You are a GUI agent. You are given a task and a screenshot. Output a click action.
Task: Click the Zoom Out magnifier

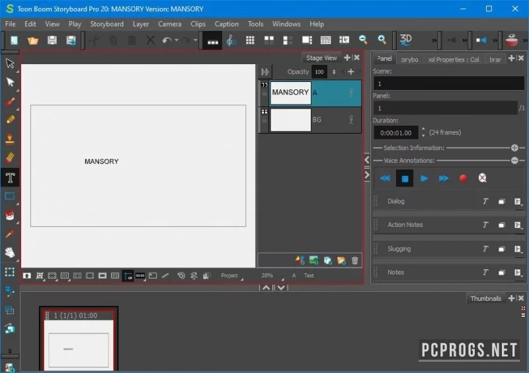pyautogui.click(x=363, y=40)
